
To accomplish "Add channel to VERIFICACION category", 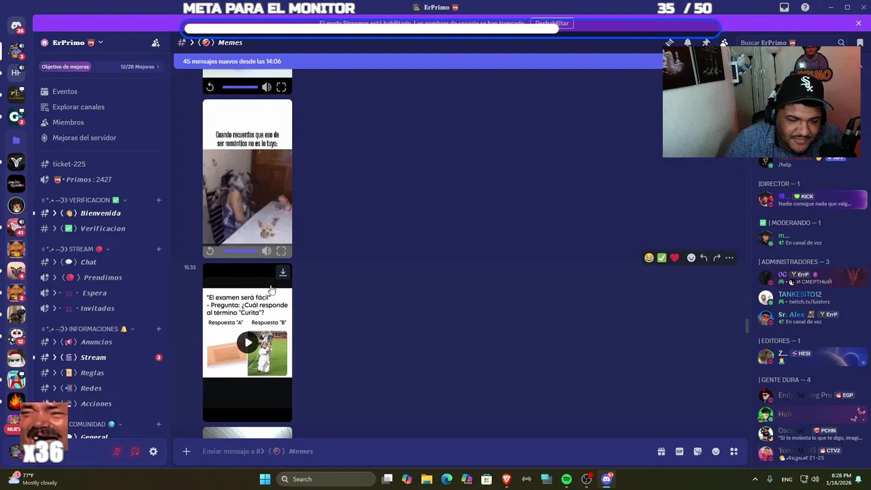I will coord(159,200).
